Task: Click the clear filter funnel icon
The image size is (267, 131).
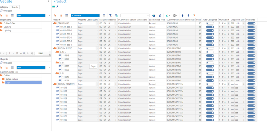Action: [110, 15]
